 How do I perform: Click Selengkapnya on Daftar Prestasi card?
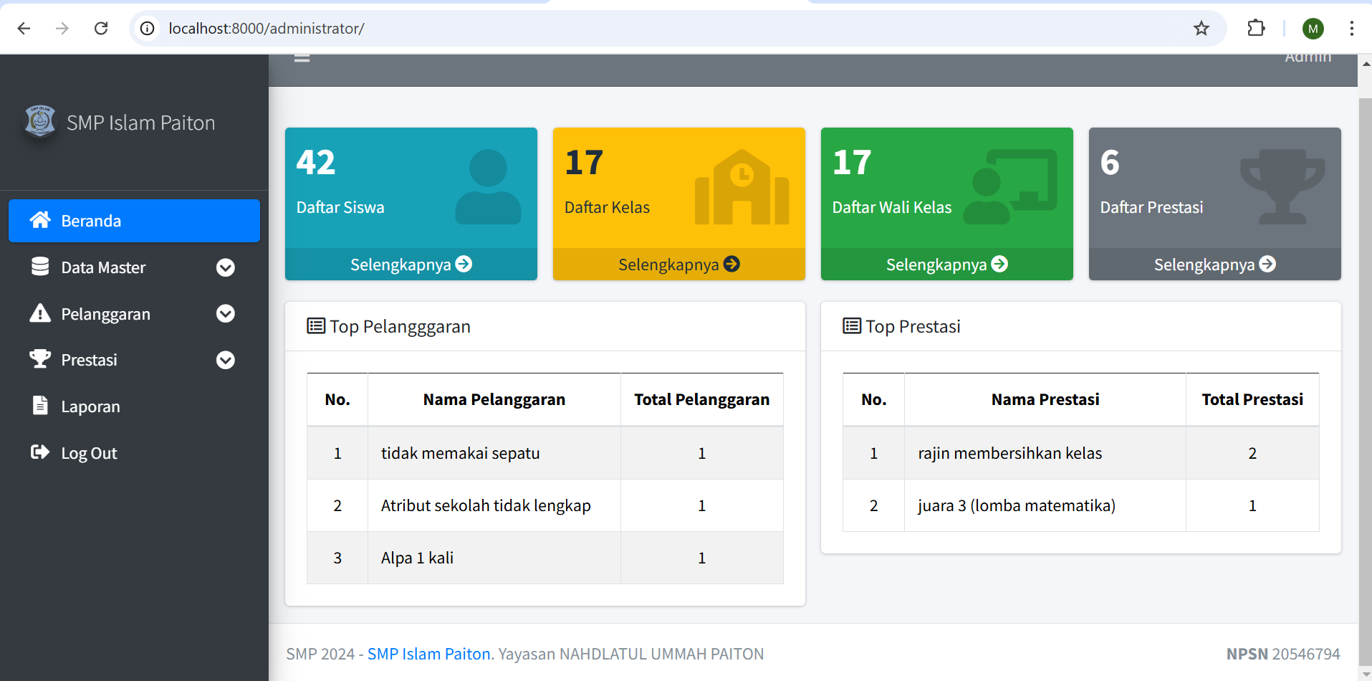coord(1214,264)
